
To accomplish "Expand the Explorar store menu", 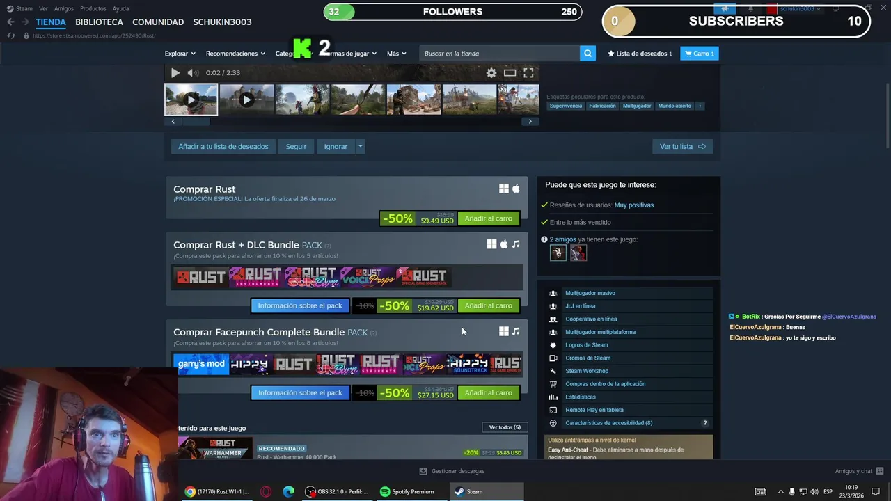I will 180,54.
